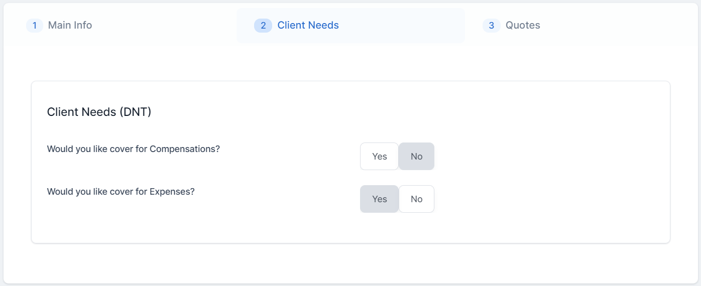Click the step 1 number badge

click(35, 25)
